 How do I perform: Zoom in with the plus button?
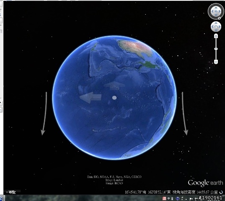(216, 36)
